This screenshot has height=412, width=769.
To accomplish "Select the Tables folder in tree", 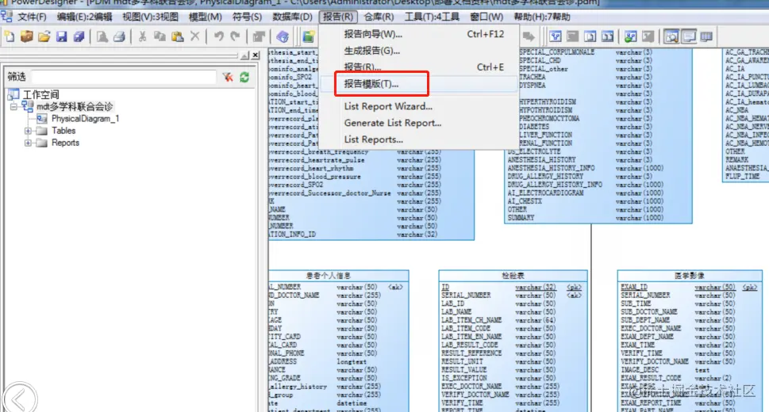I will coord(63,131).
